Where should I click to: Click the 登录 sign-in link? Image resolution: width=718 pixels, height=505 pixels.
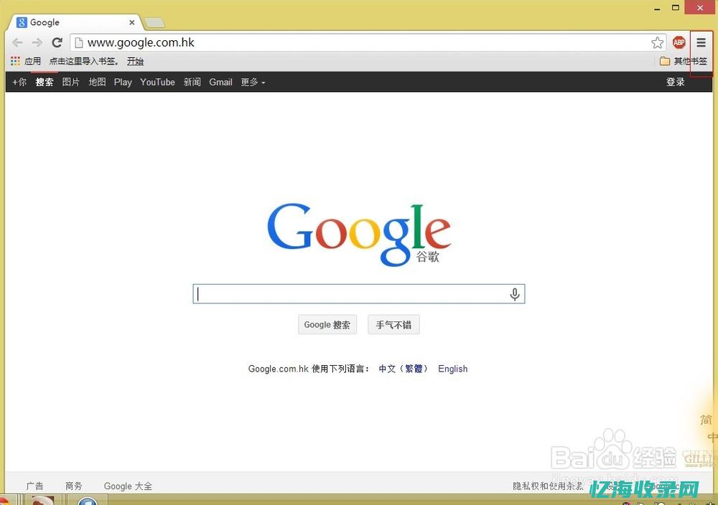tap(676, 82)
